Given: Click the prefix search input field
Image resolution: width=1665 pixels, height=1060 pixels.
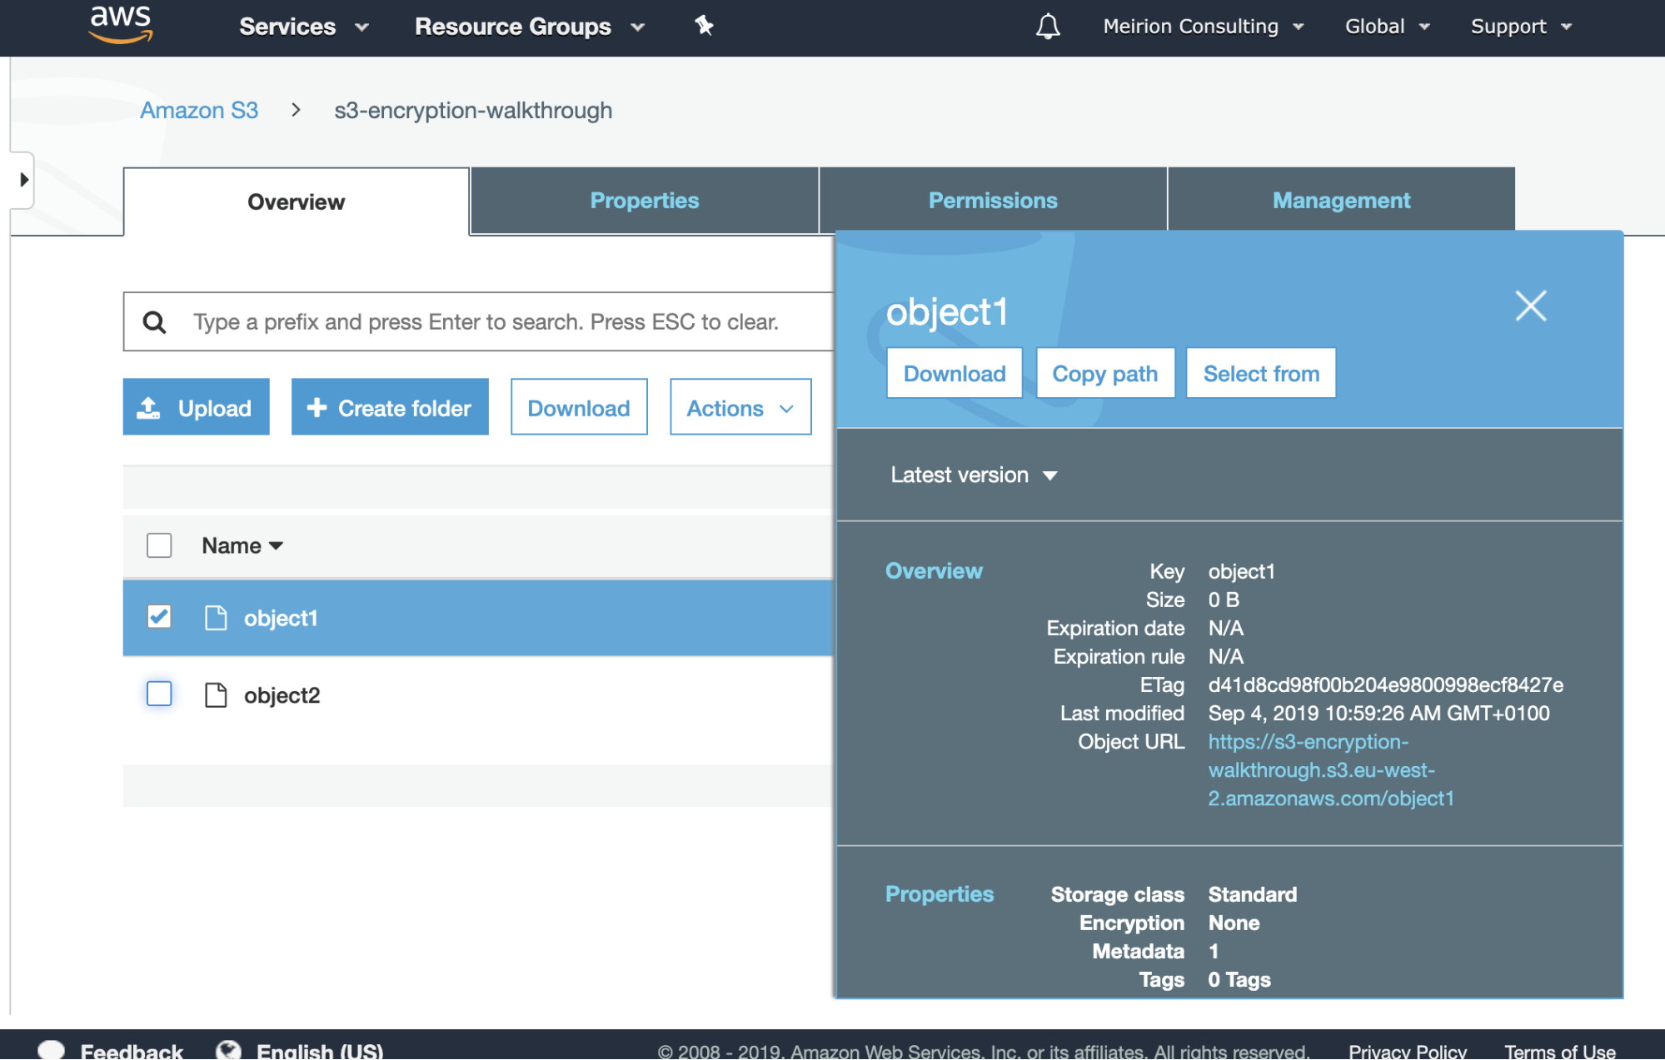Looking at the screenshot, I should coord(500,322).
